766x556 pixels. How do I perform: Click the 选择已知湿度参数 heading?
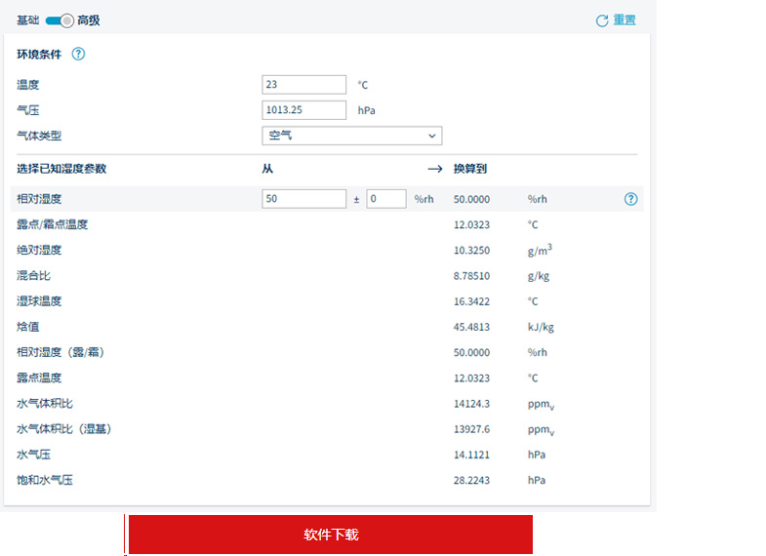[x=61, y=169]
